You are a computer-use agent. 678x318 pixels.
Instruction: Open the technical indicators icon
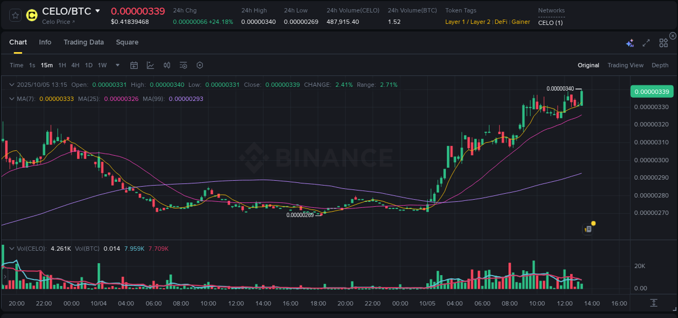point(167,65)
